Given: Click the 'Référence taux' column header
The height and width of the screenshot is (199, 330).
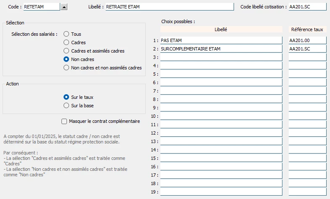Looking at the screenshot, I should point(307,29).
